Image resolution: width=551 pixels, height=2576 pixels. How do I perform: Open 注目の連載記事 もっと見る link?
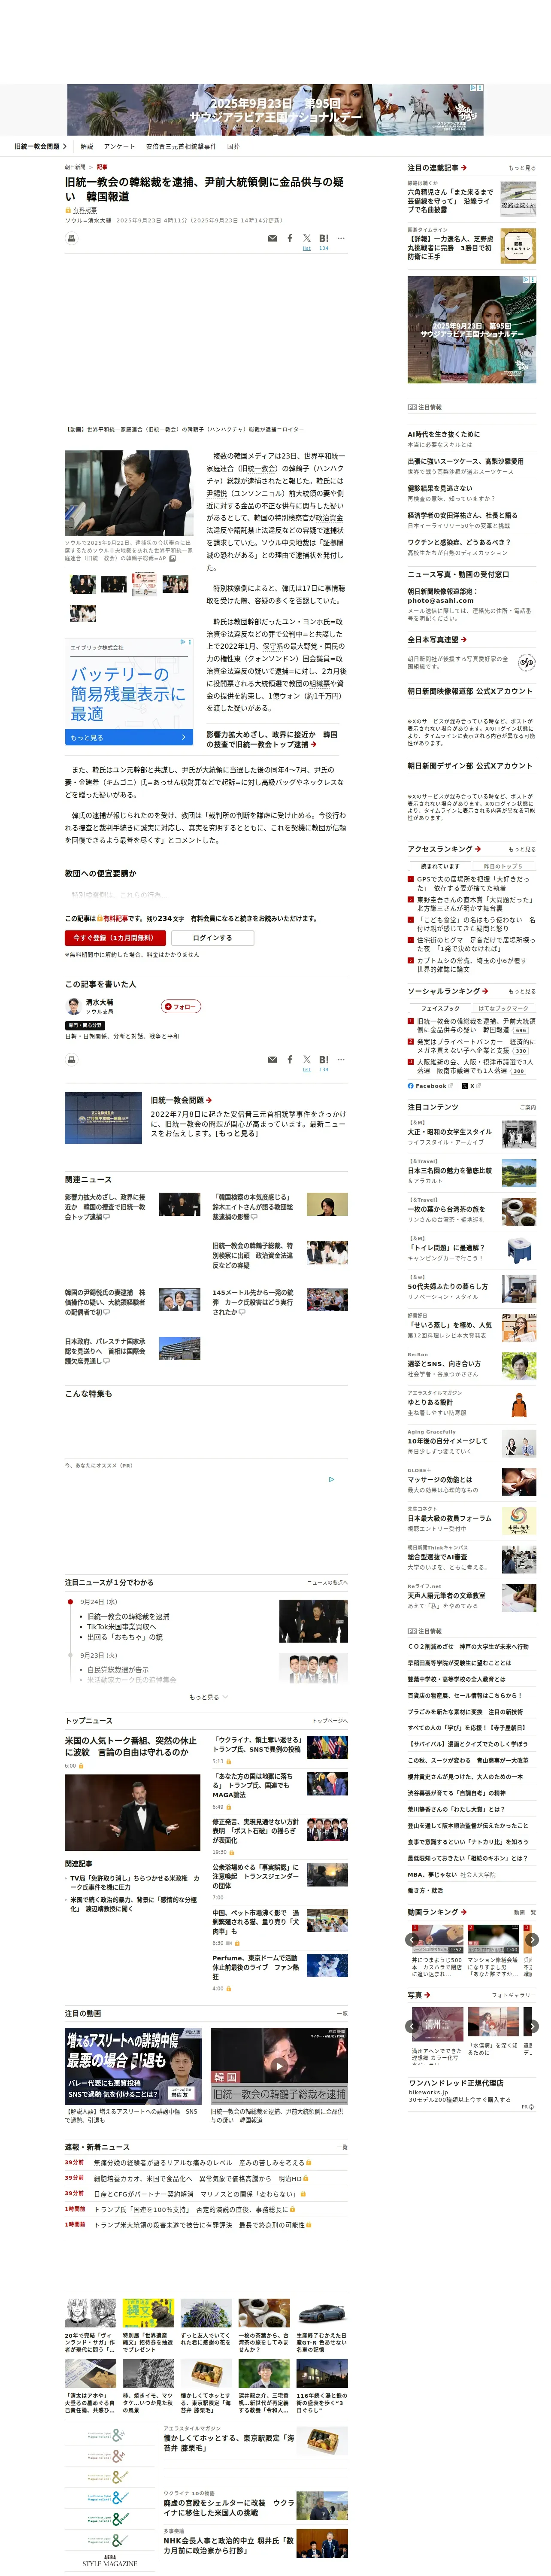pyautogui.click(x=521, y=168)
